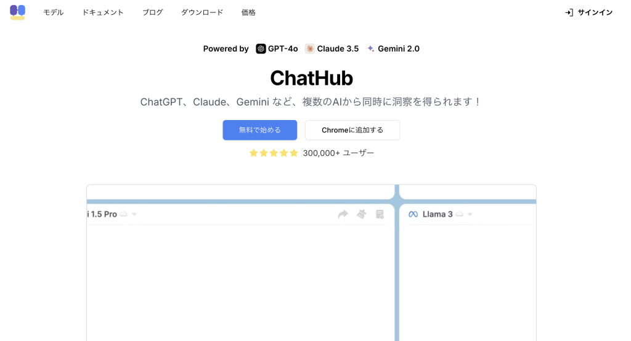Open the ドキュメント nav link

103,12
